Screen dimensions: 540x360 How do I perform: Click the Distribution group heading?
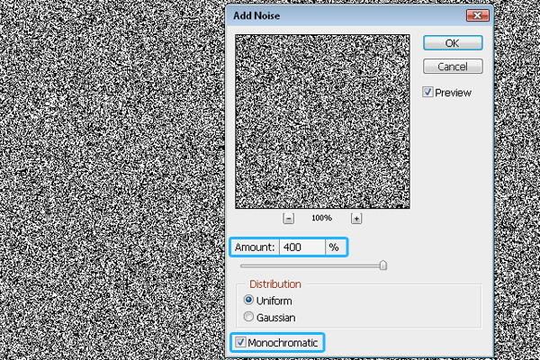275,284
